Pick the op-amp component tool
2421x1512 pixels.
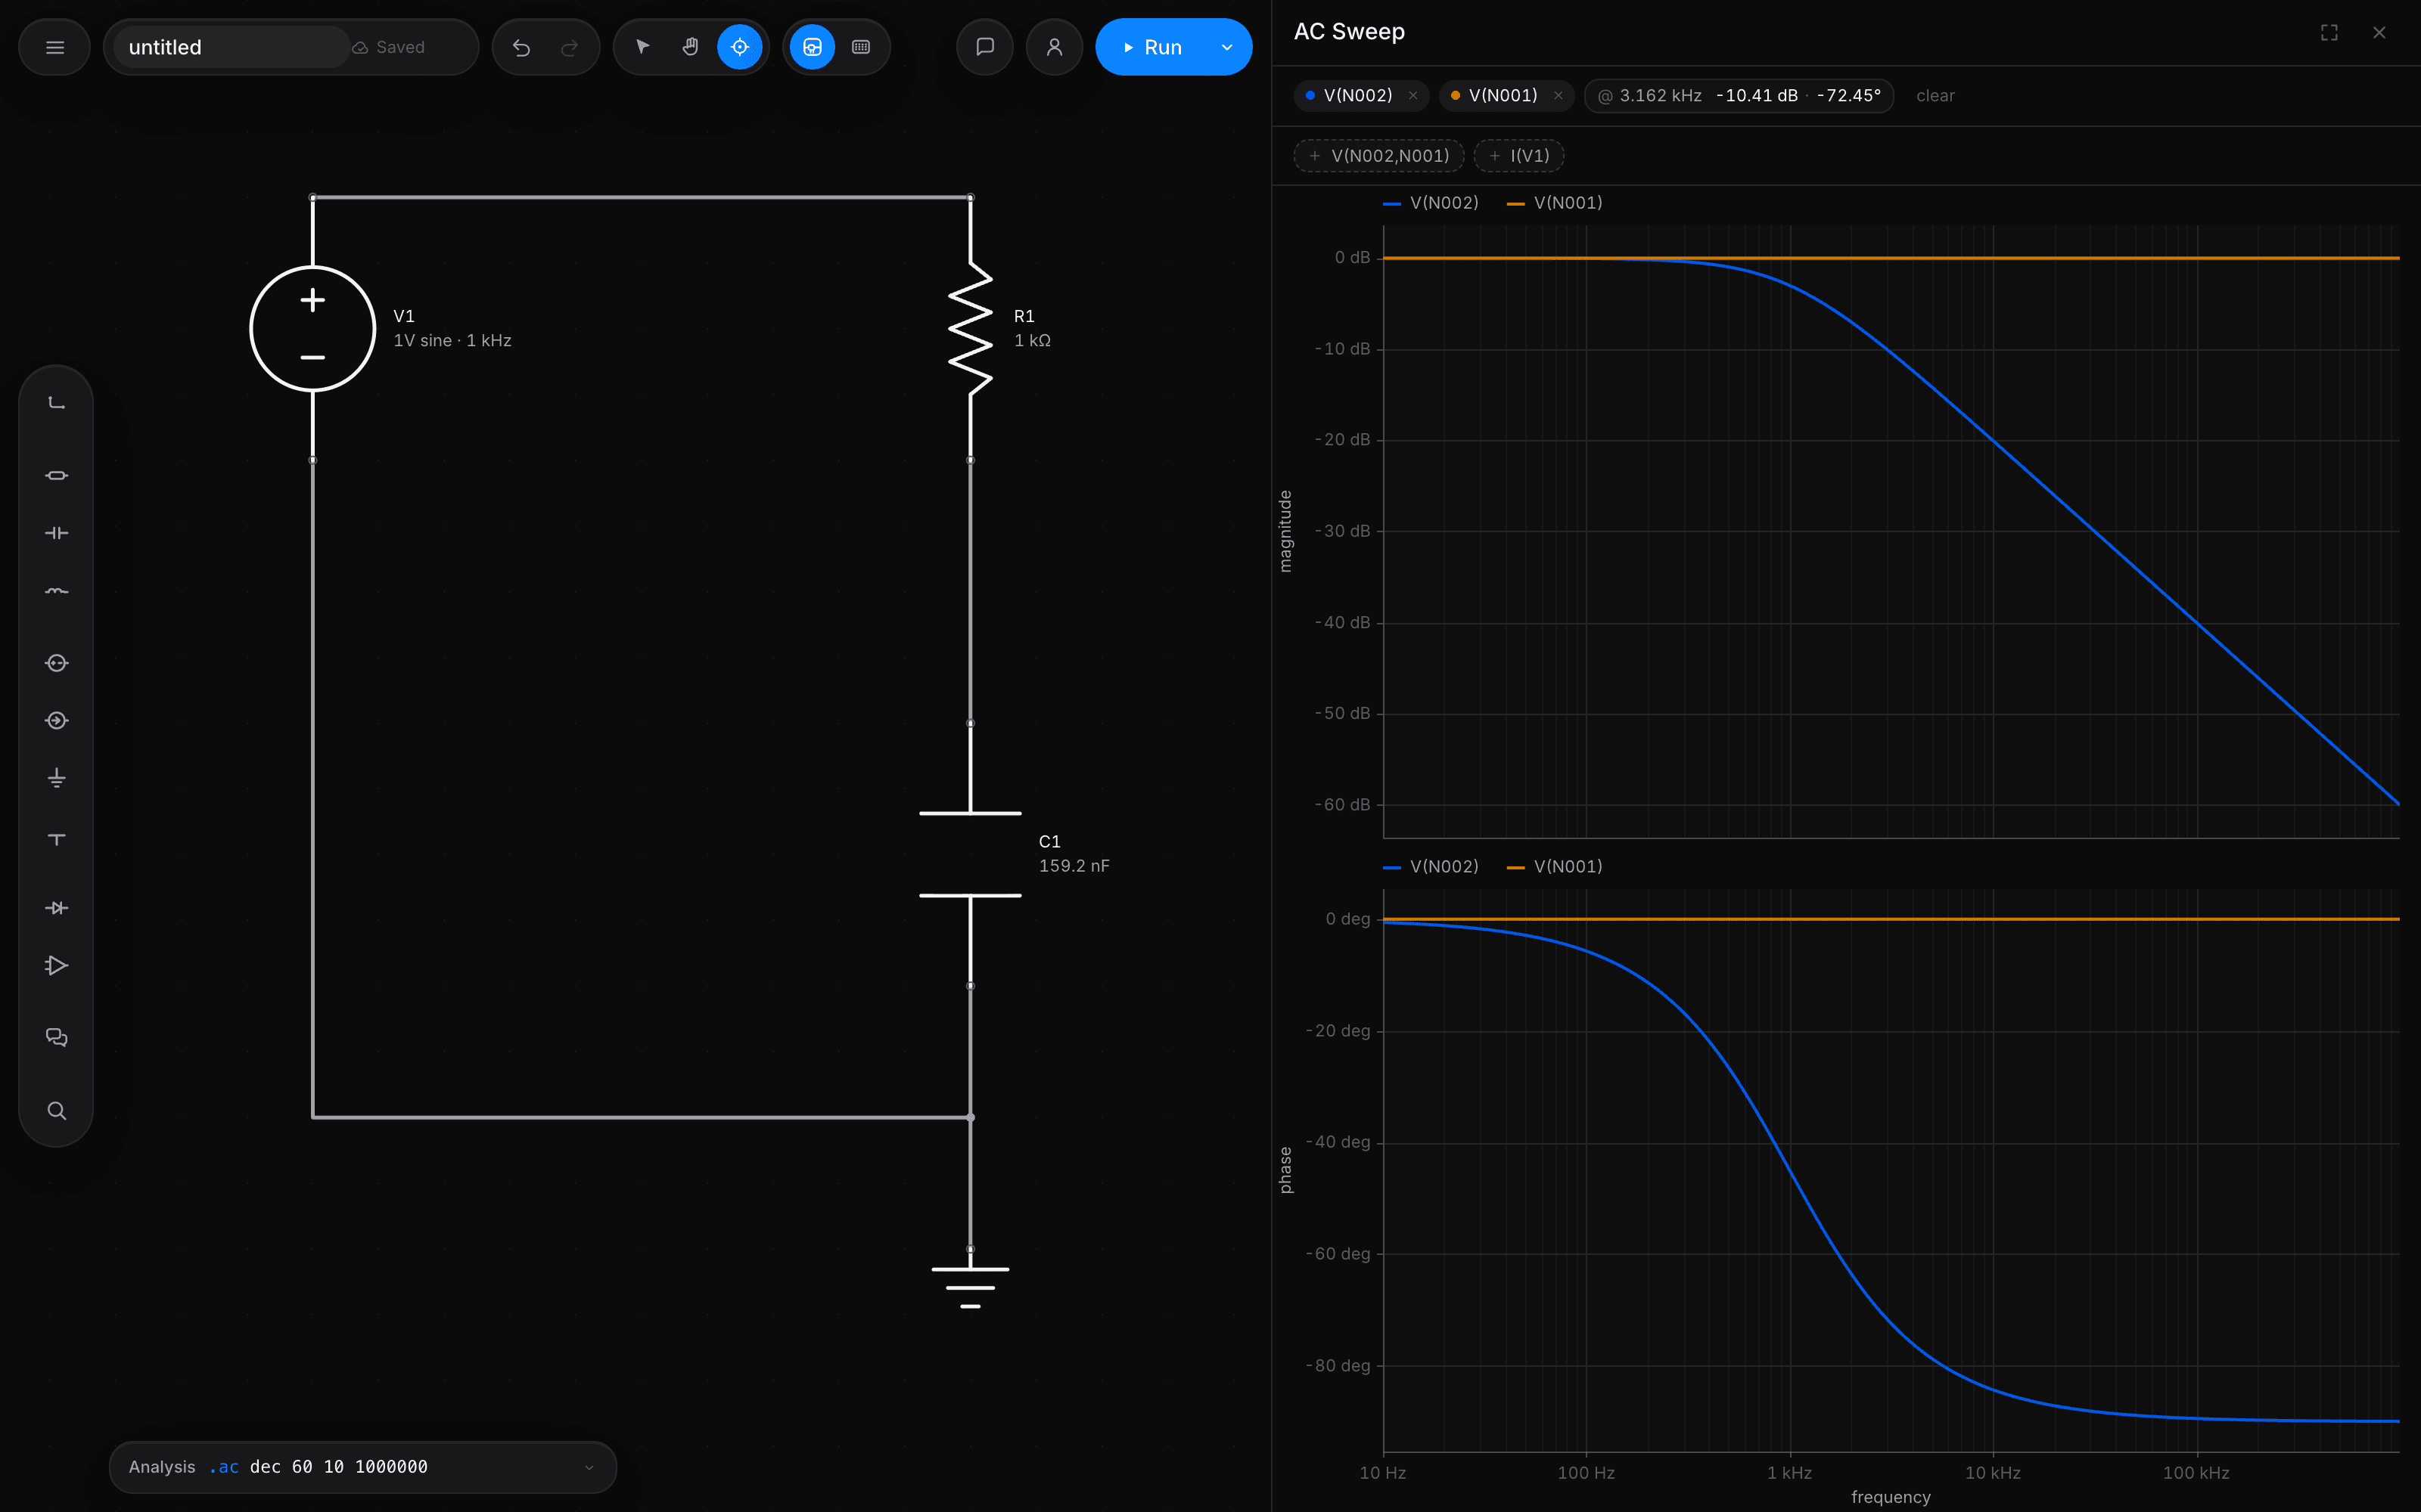tap(56, 966)
